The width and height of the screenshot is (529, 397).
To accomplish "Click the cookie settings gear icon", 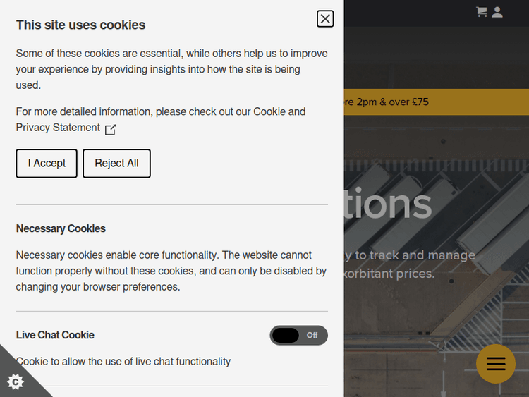I will click(16, 381).
